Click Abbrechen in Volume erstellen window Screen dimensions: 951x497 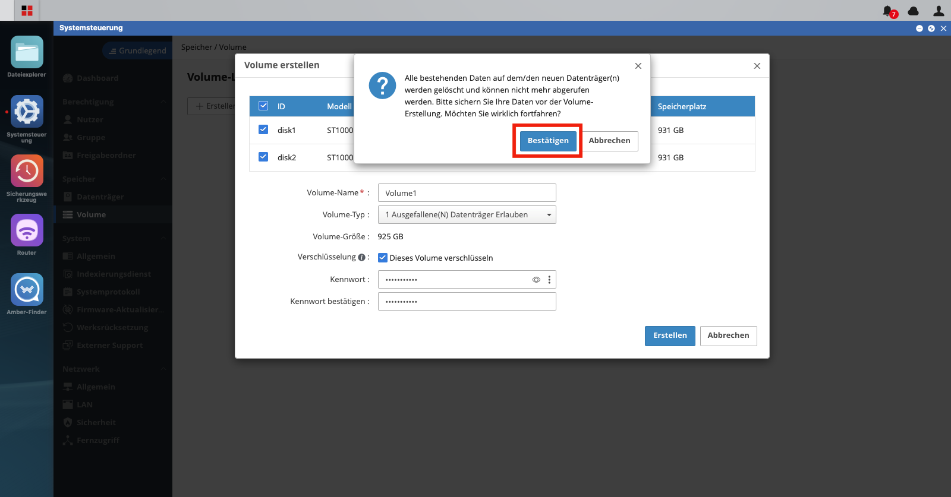tap(728, 335)
